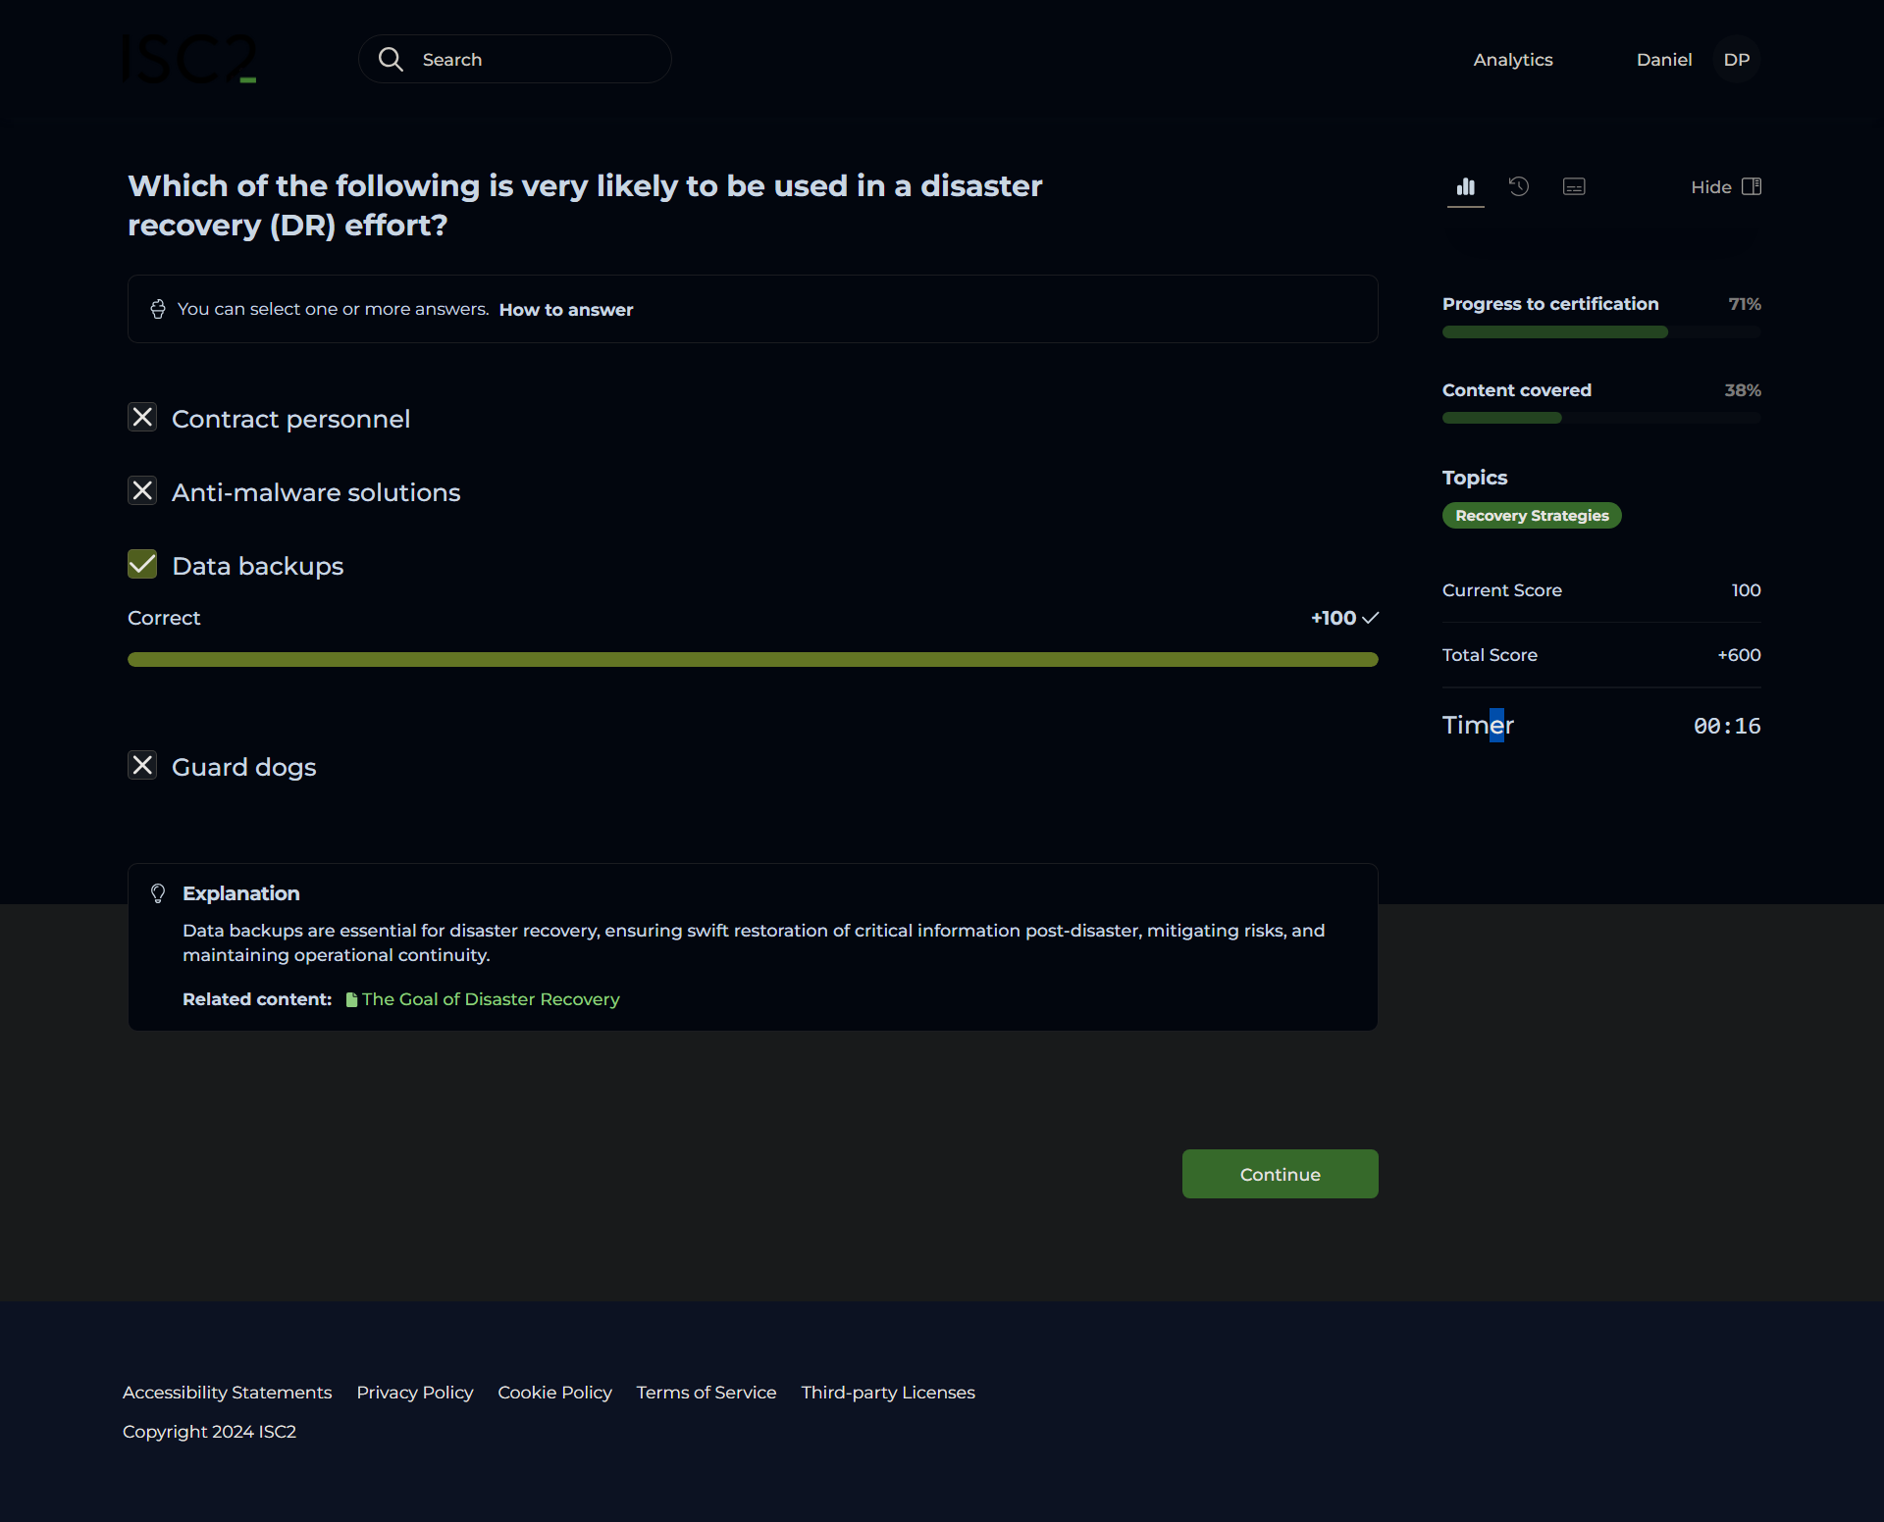The height and width of the screenshot is (1522, 1884).
Task: Toggle the Anti-malware solutions checkbox
Action: (142, 491)
